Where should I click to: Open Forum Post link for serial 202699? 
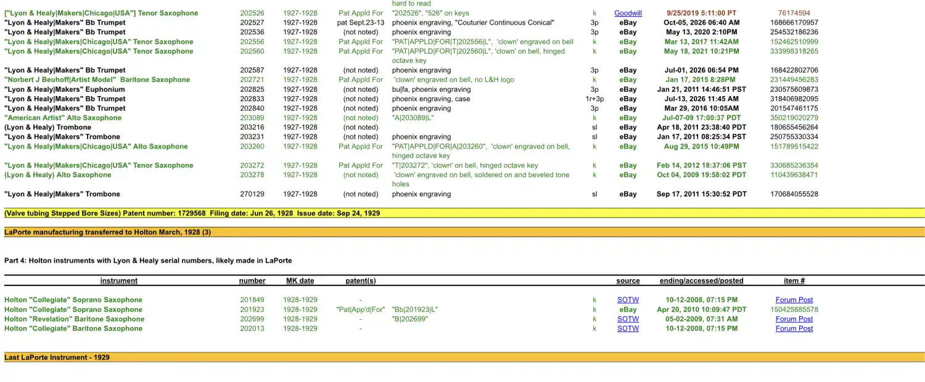pyautogui.click(x=794, y=319)
